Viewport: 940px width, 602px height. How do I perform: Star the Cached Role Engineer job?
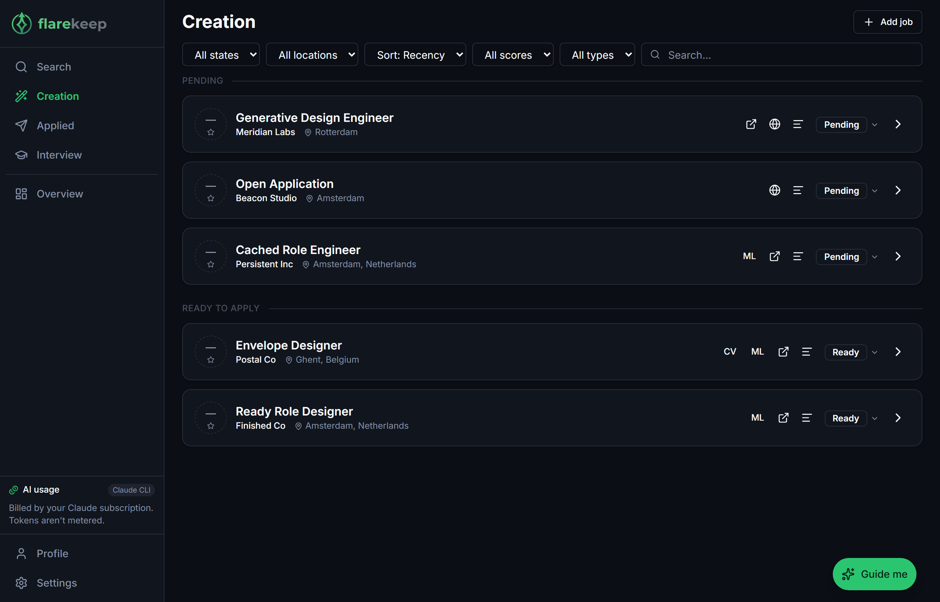click(211, 264)
